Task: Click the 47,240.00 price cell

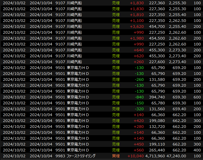Action: [176, 156]
